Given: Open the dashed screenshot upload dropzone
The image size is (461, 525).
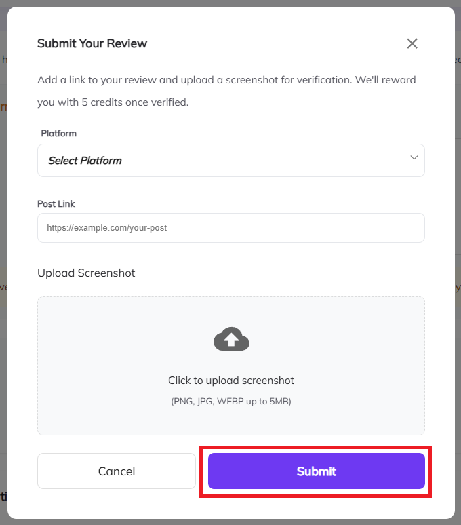Looking at the screenshot, I should pyautogui.click(x=231, y=366).
